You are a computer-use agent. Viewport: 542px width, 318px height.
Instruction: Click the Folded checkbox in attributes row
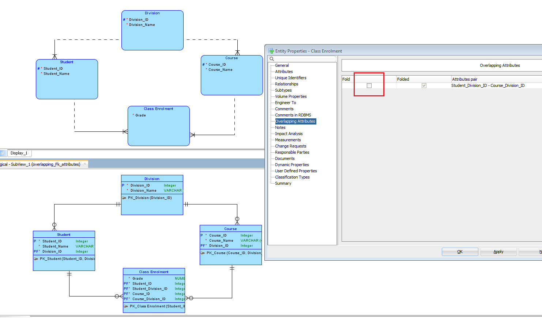pyautogui.click(x=424, y=85)
